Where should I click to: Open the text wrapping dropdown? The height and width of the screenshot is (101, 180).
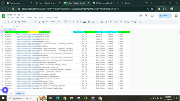tap(112, 22)
